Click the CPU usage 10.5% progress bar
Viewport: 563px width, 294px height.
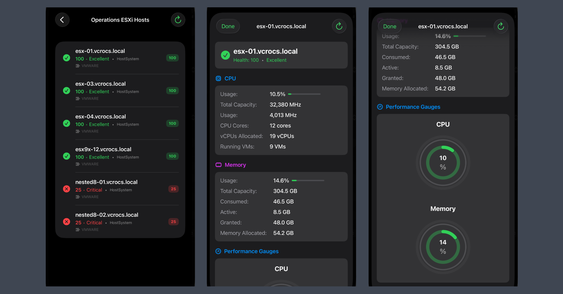pos(304,94)
